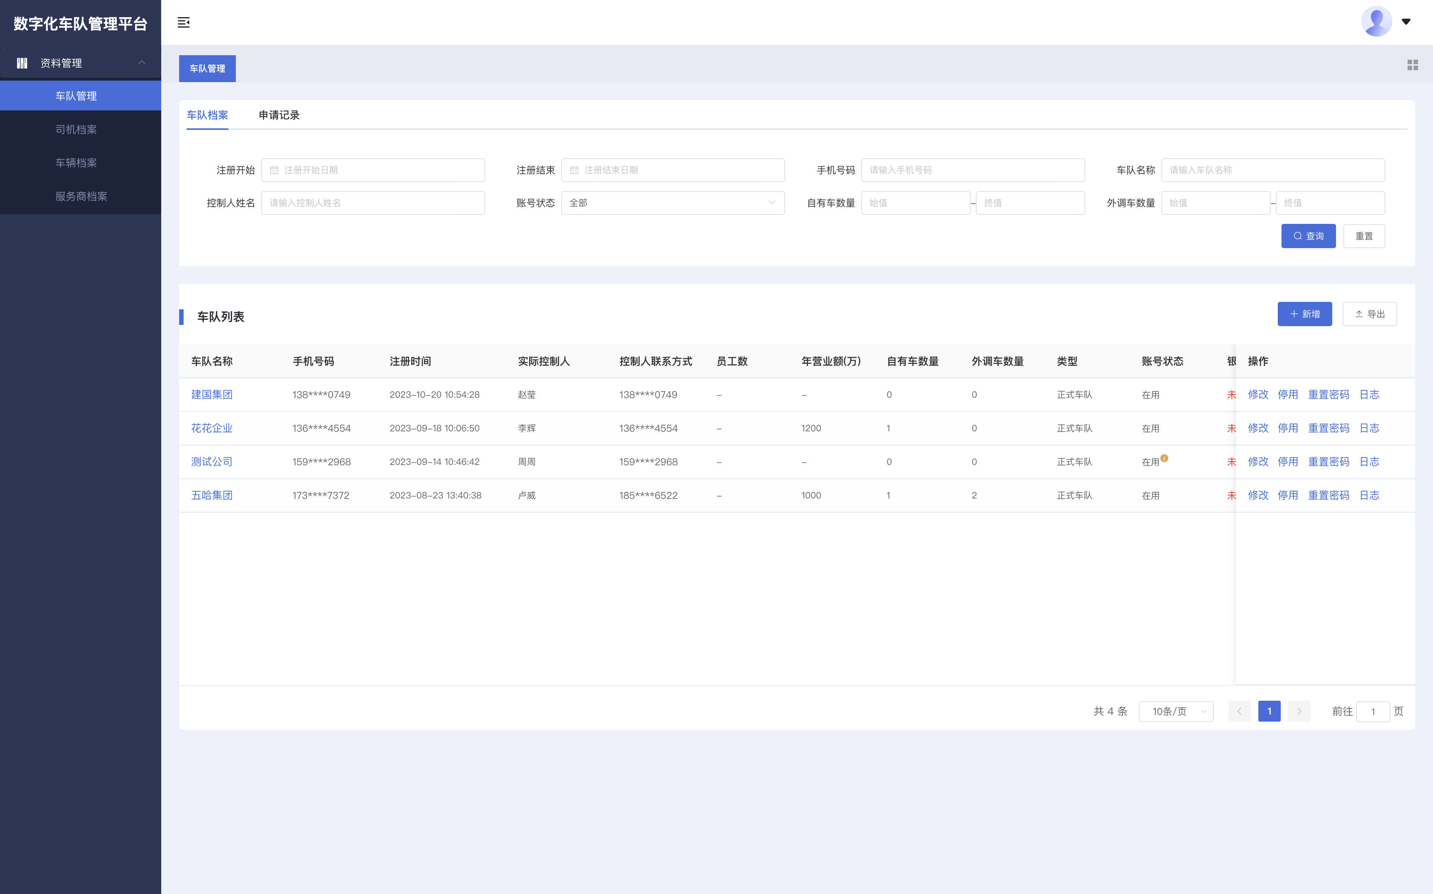
Task: Open the 10条/页 page size dropdown
Action: pyautogui.click(x=1176, y=711)
